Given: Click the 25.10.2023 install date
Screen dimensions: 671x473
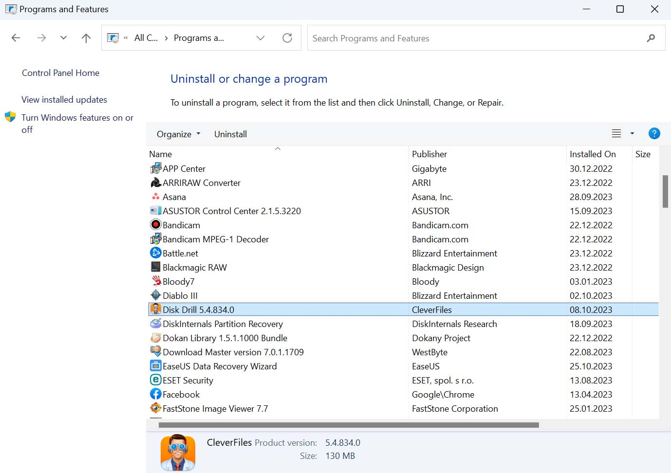Looking at the screenshot, I should (591, 366).
